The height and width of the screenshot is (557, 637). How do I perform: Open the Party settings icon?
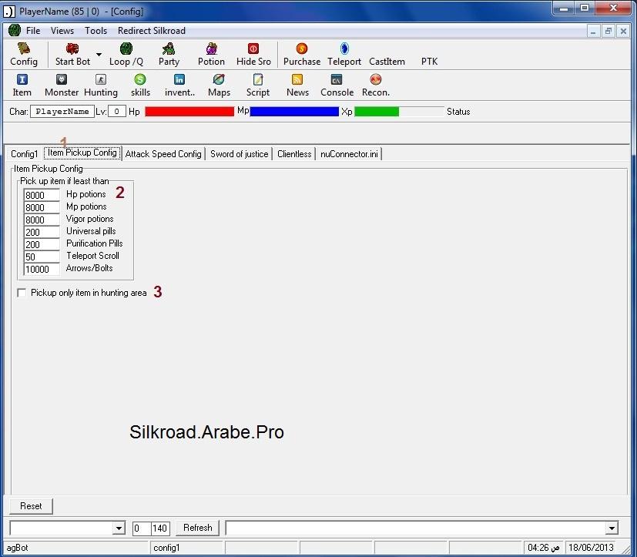pyautogui.click(x=169, y=55)
